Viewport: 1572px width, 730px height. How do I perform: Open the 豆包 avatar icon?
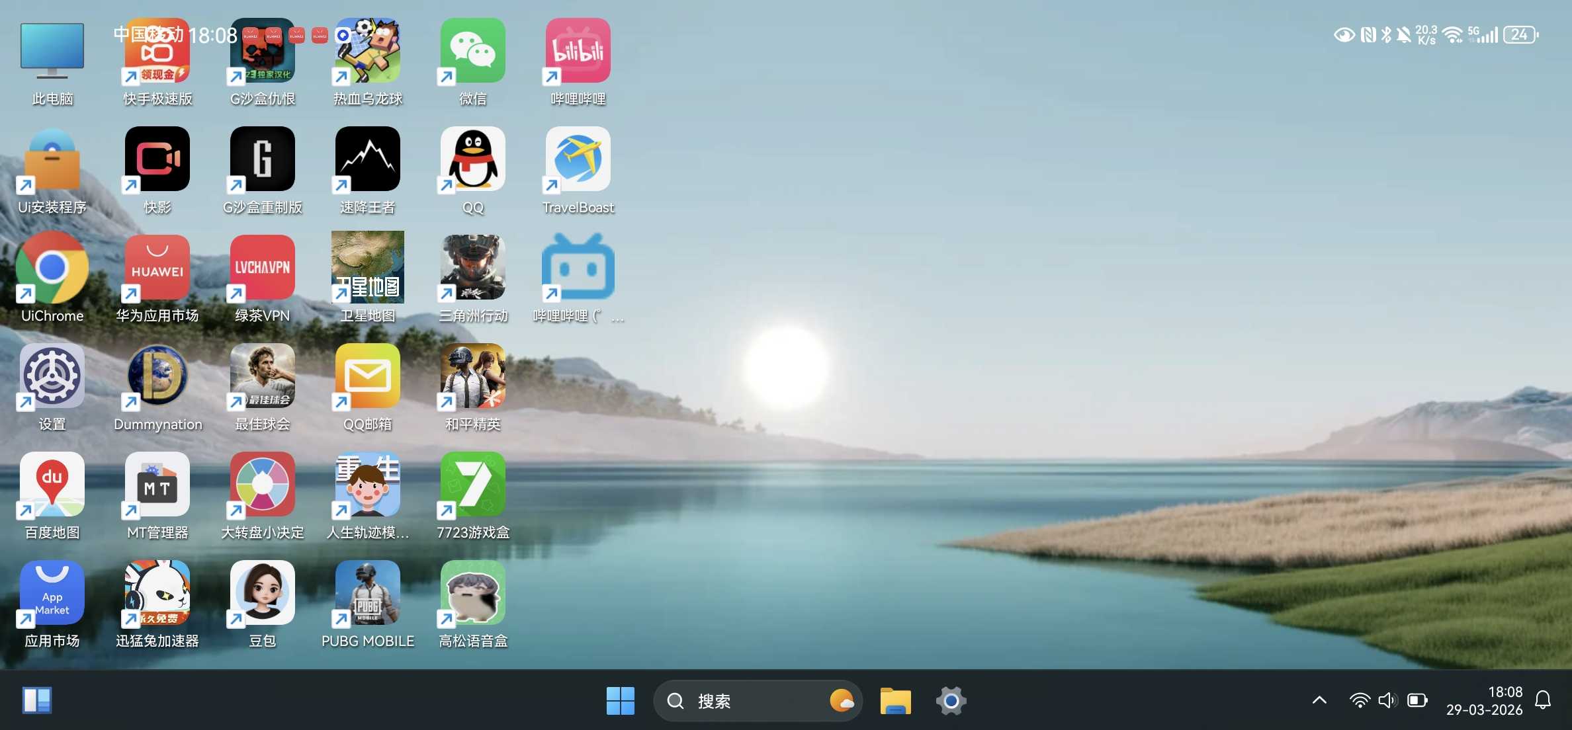[x=262, y=593]
